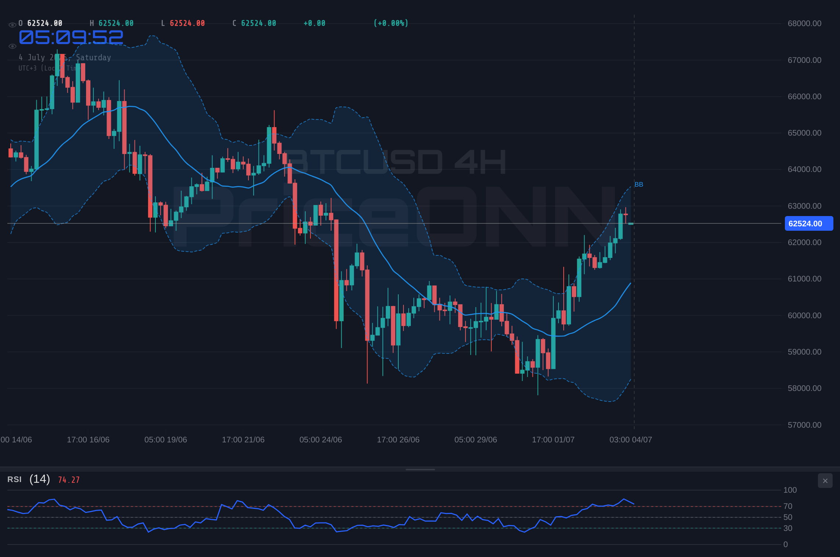The image size is (840, 557).
Task: Click the 17:00 16/06 time label
Action: pos(88,440)
